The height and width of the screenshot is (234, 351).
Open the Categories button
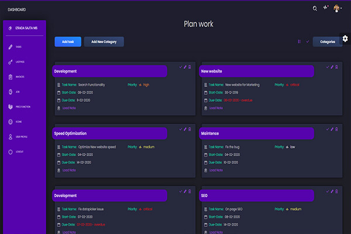click(x=328, y=42)
